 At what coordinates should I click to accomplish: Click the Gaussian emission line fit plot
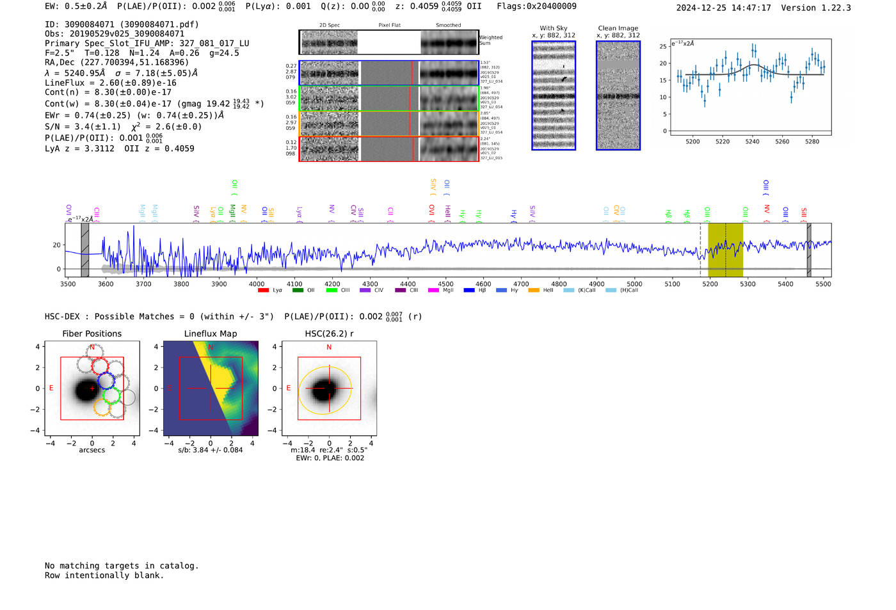point(751,87)
